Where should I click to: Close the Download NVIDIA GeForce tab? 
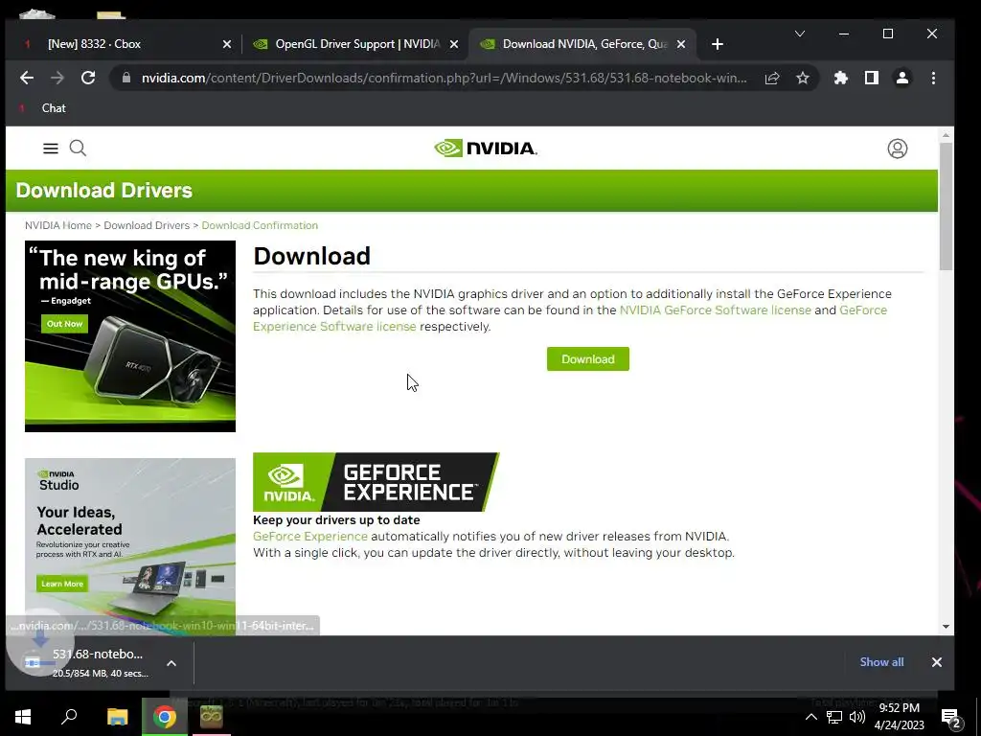point(681,44)
